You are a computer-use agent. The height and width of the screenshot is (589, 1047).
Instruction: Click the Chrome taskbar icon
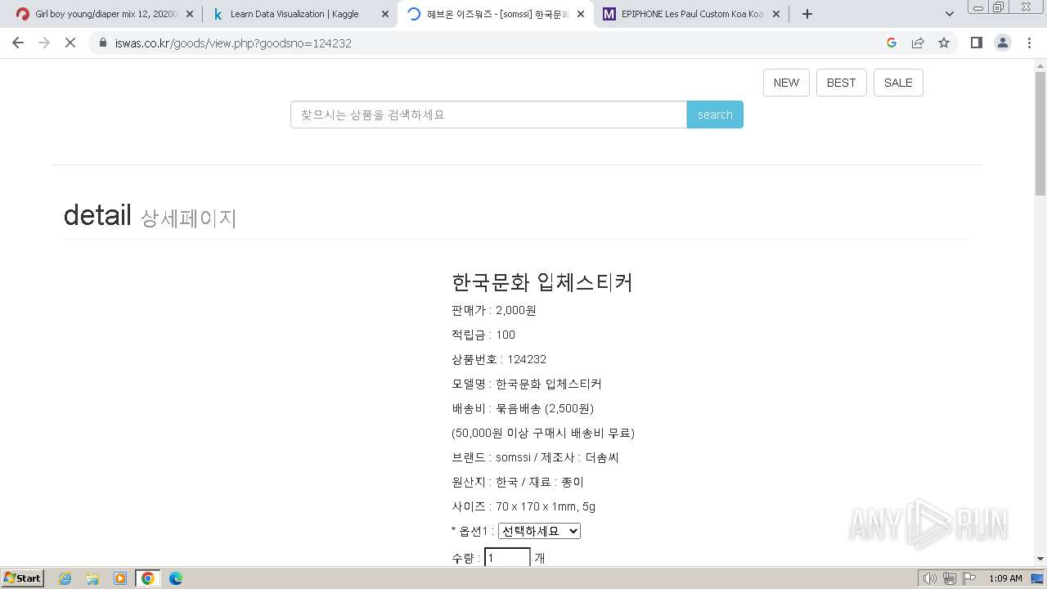[x=148, y=578]
